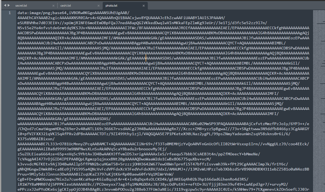Click the line starting with 'N5v15e2Ye4nfvstde6rmtdq9'
Screen dimensions: 325x192
[x=163, y=28]
